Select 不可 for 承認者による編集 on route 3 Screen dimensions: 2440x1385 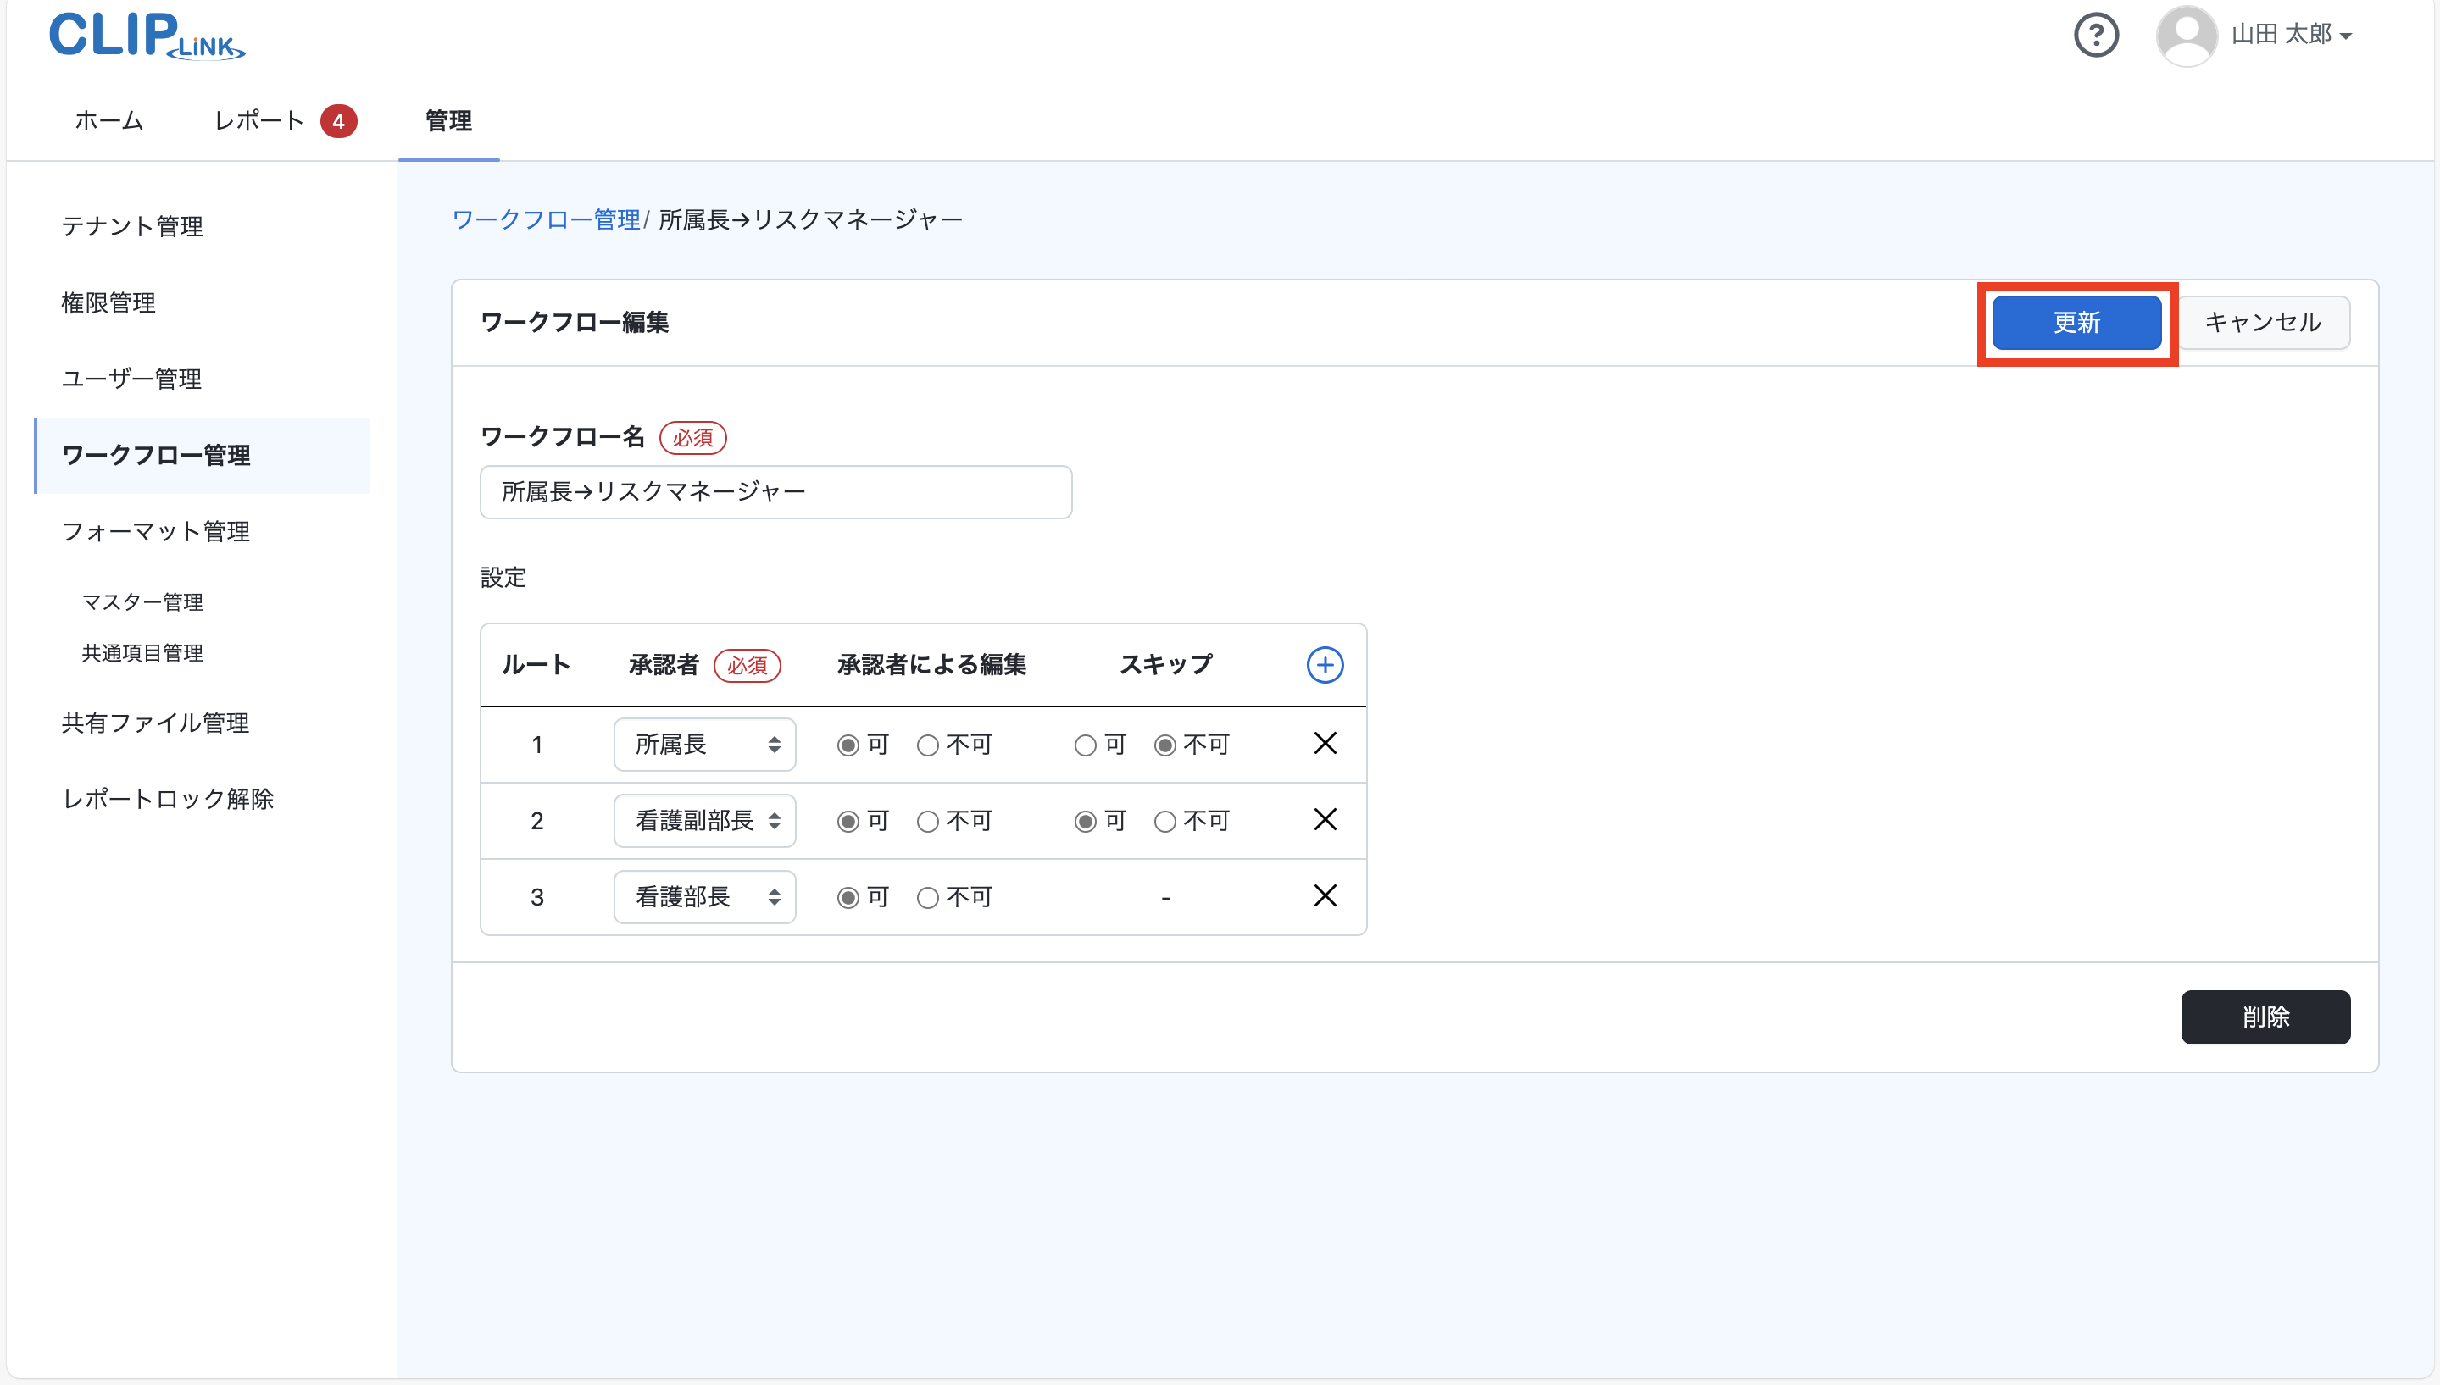coord(928,896)
